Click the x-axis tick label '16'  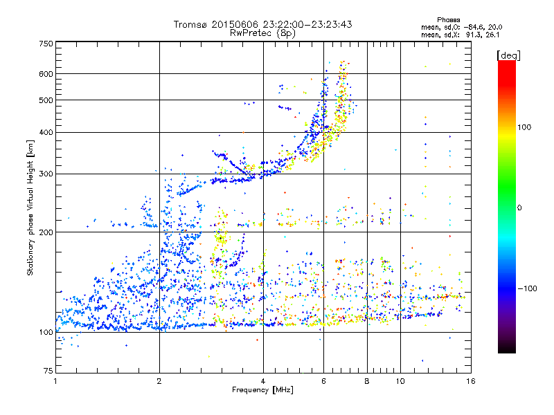pyautogui.click(x=471, y=381)
